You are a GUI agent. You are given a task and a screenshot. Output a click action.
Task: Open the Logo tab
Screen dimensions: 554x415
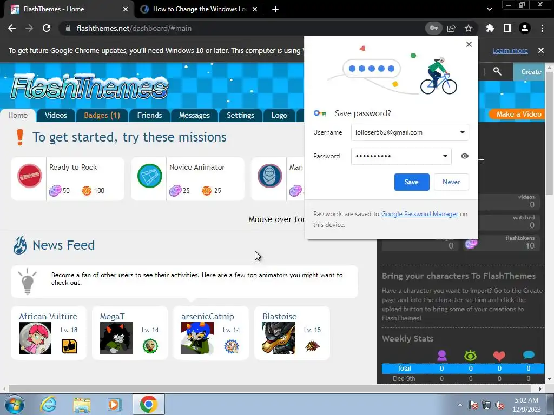pos(279,116)
